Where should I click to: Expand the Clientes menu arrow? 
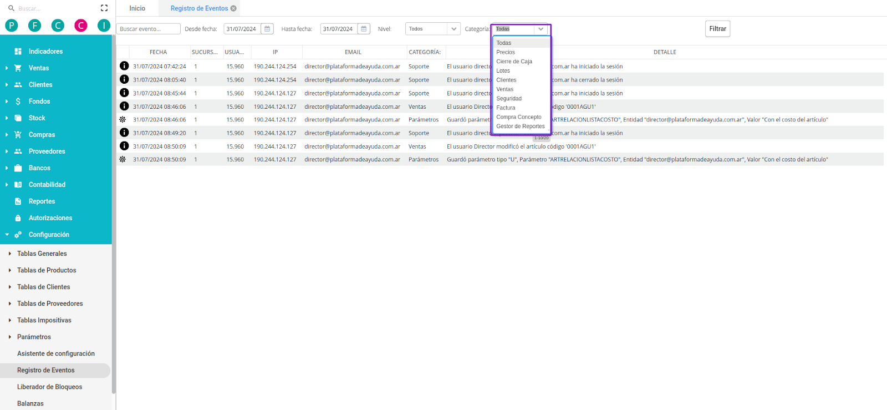click(x=7, y=84)
